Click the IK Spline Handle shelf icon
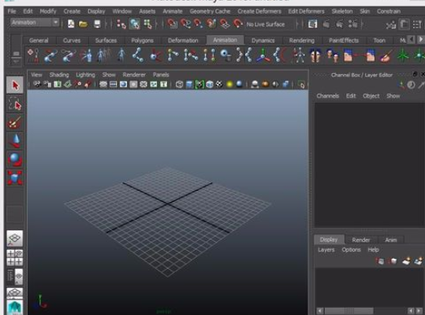Screen dimensions: 425x315 (68, 55)
